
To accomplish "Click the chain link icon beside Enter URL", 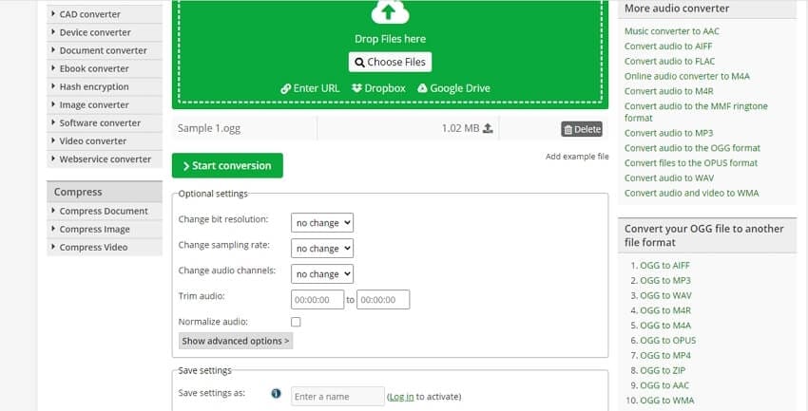I will pos(285,88).
